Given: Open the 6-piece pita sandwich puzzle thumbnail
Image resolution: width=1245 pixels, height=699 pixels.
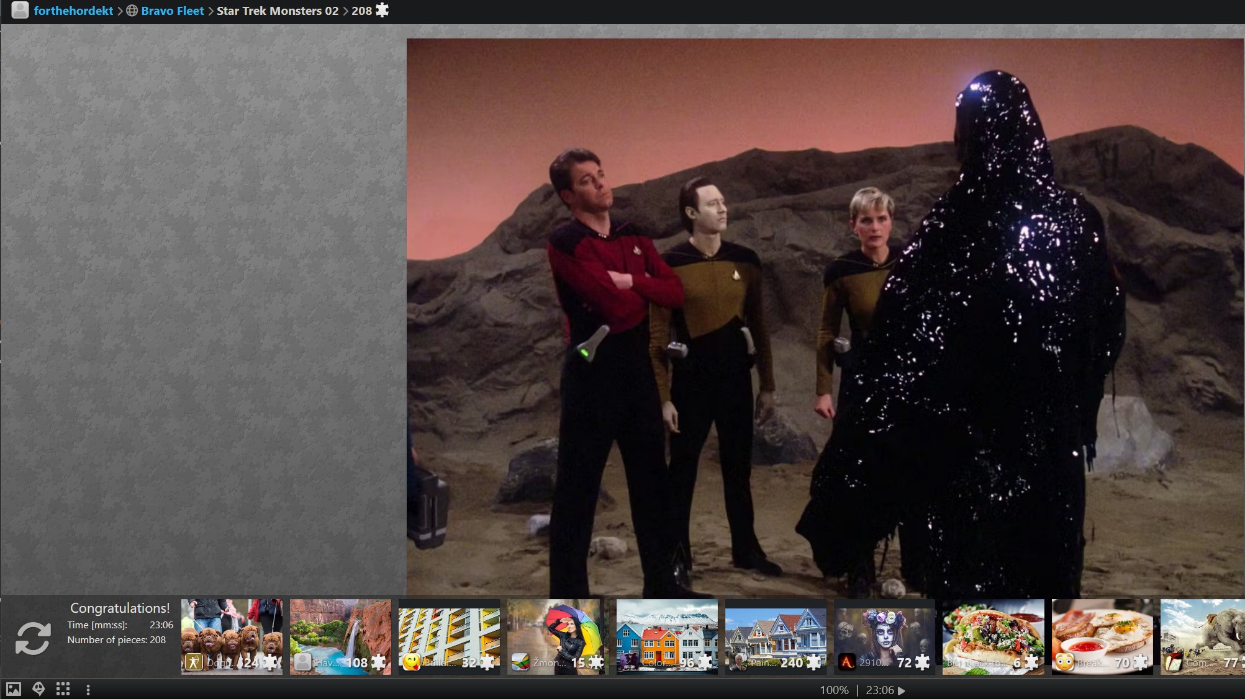Looking at the screenshot, I should tap(994, 636).
